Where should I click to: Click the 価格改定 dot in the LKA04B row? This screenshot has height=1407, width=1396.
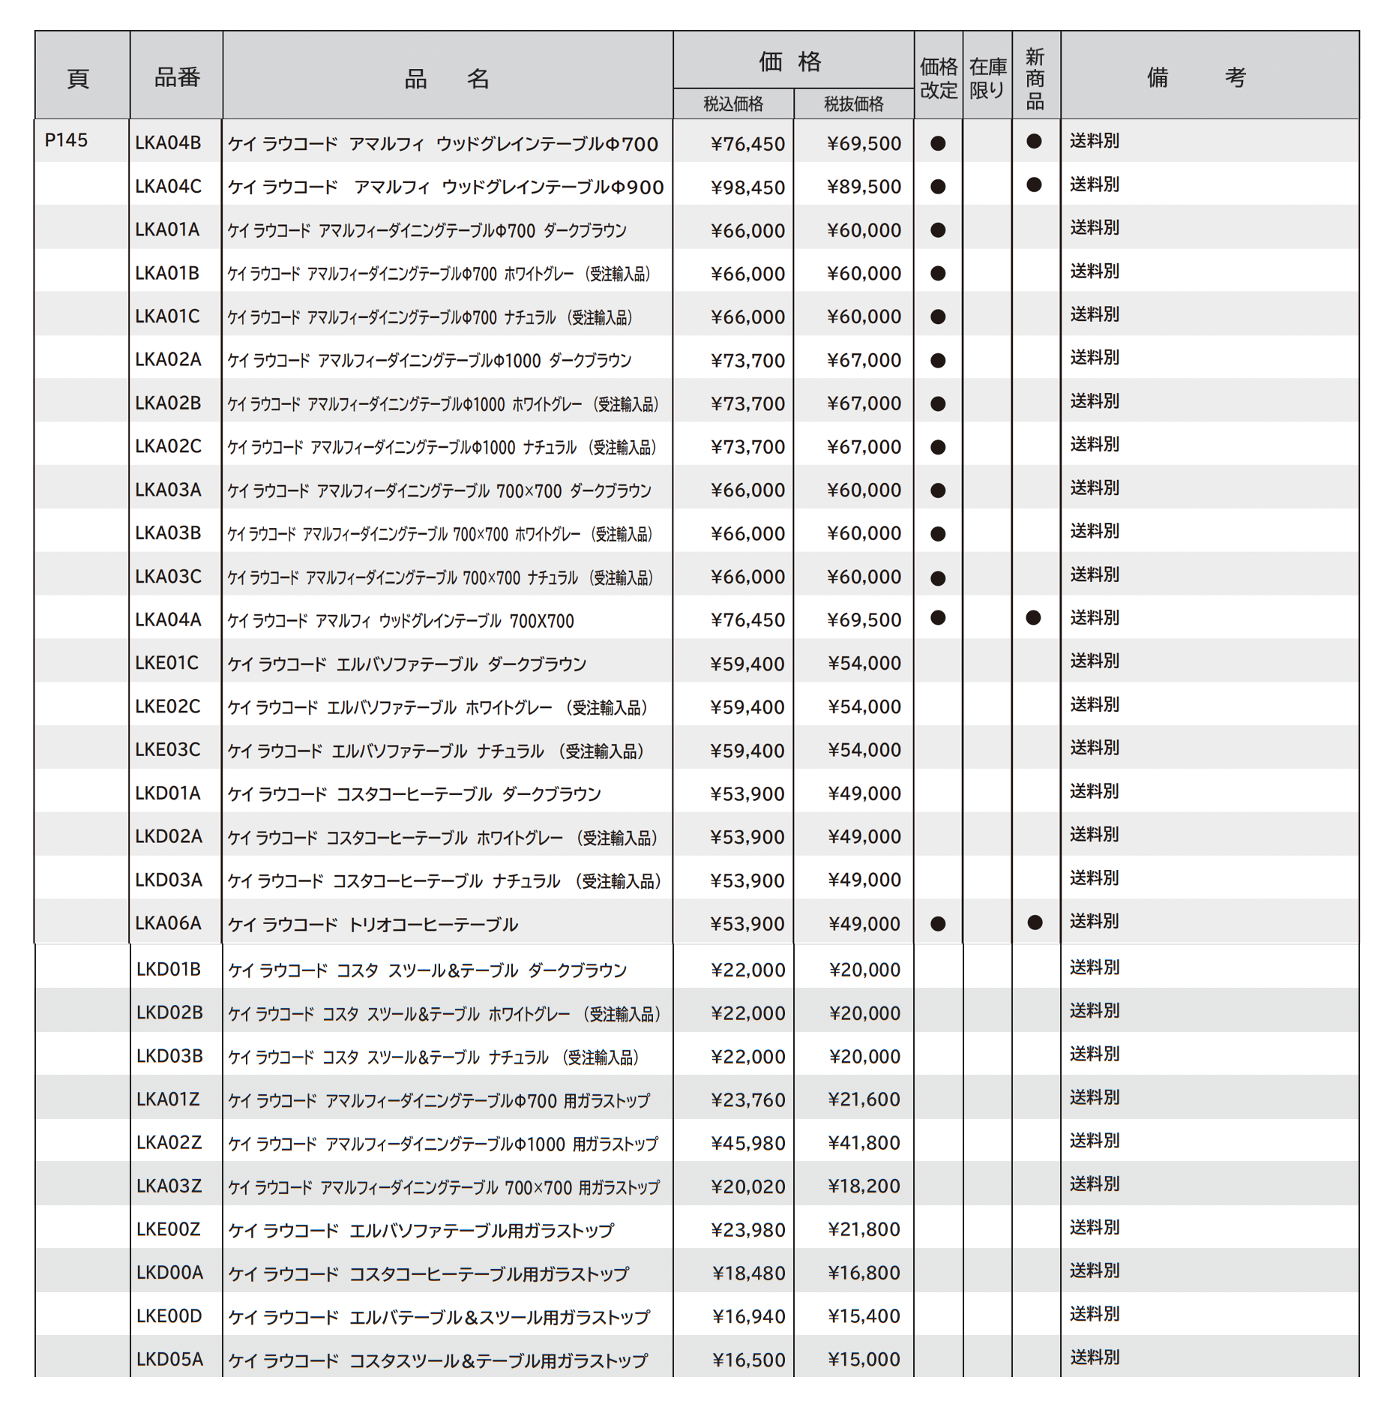(x=937, y=143)
